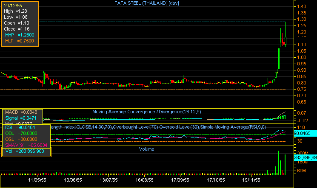Screen dimensions: 317x188
Task: Click the .HHP =1.2800 readout
Action: click(19, 35)
